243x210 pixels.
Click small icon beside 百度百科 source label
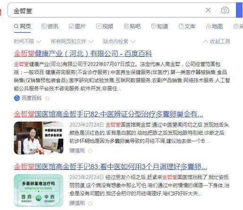(x=47, y=98)
